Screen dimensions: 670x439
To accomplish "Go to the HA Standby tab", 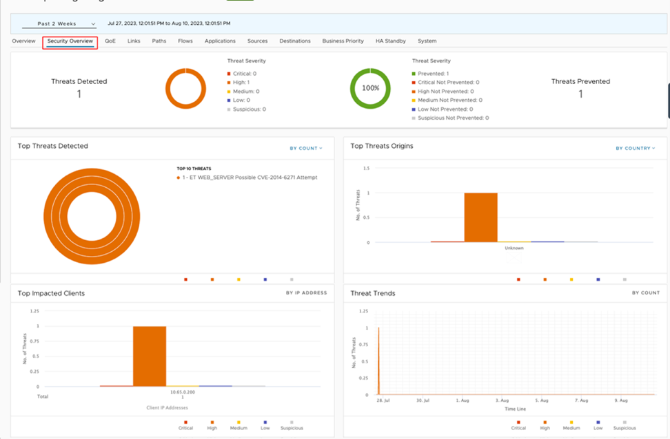I will pos(390,41).
